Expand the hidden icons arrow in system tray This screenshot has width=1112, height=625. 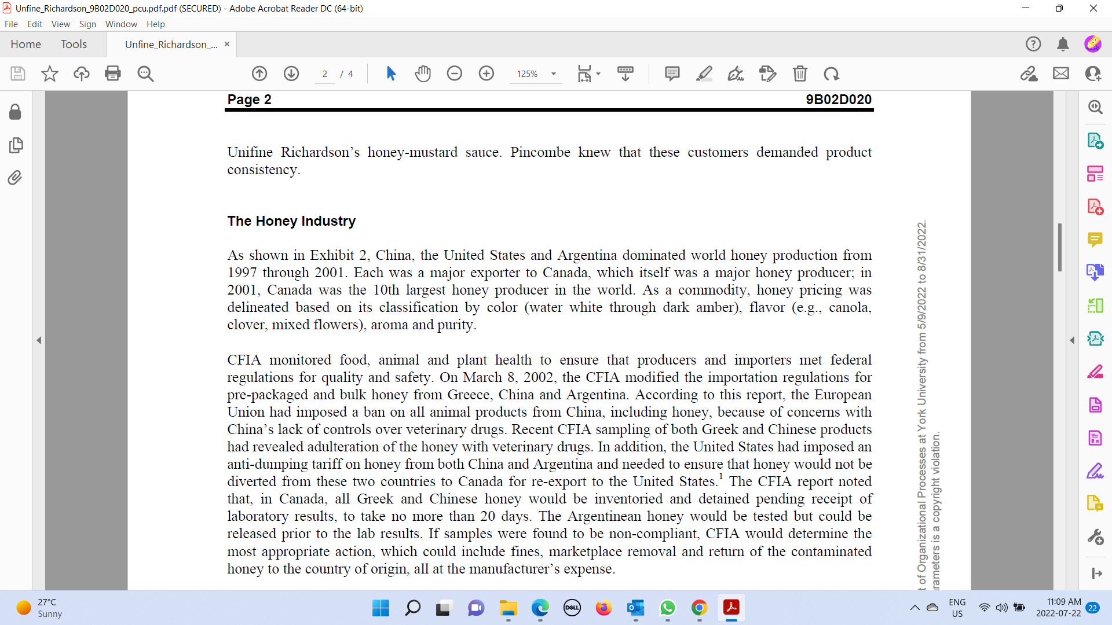(x=914, y=608)
